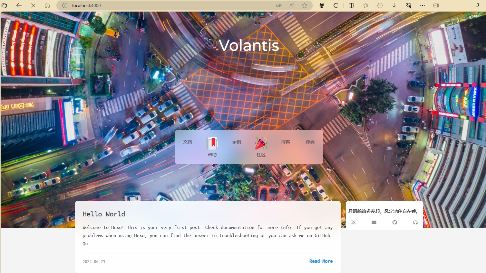Click the 2024-06-23 post date
486x273 pixels.
(94, 262)
